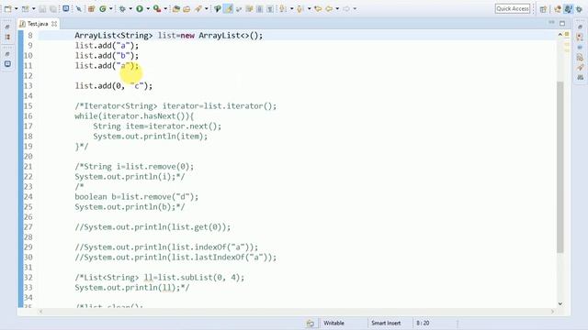The height and width of the screenshot is (330, 588).
Task: Click the Last Edit Location icon
Action: [x=318, y=8]
